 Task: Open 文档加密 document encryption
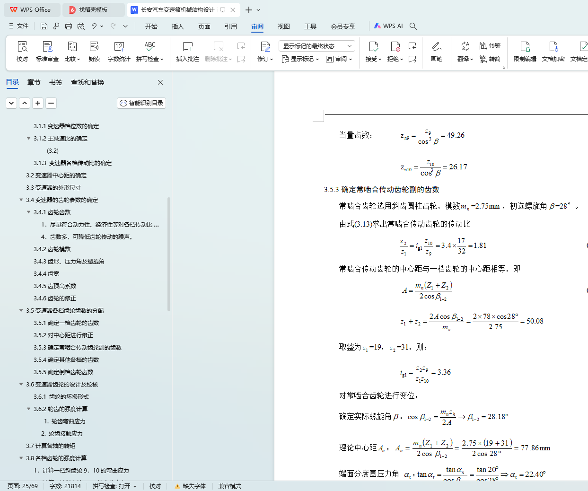point(553,52)
